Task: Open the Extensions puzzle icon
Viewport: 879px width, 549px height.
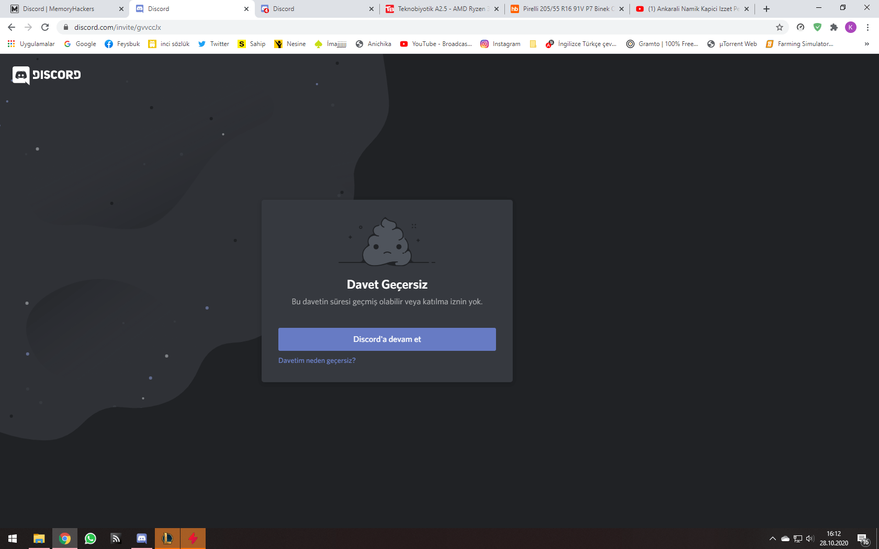Action: pyautogui.click(x=834, y=27)
